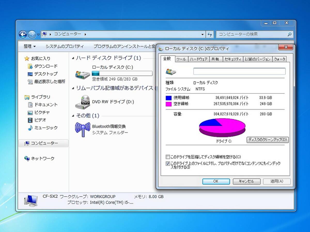Image resolution: width=310 pixels, height=232 pixels.
Task: Click the search magnifier icon
Action: point(290,34)
